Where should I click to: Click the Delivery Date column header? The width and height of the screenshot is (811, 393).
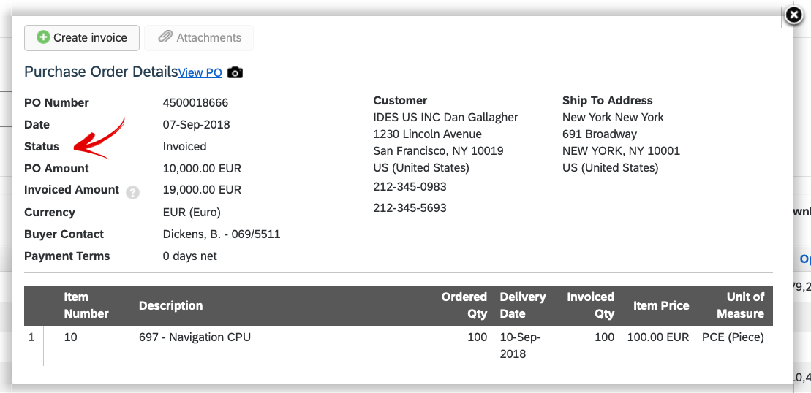pos(523,305)
